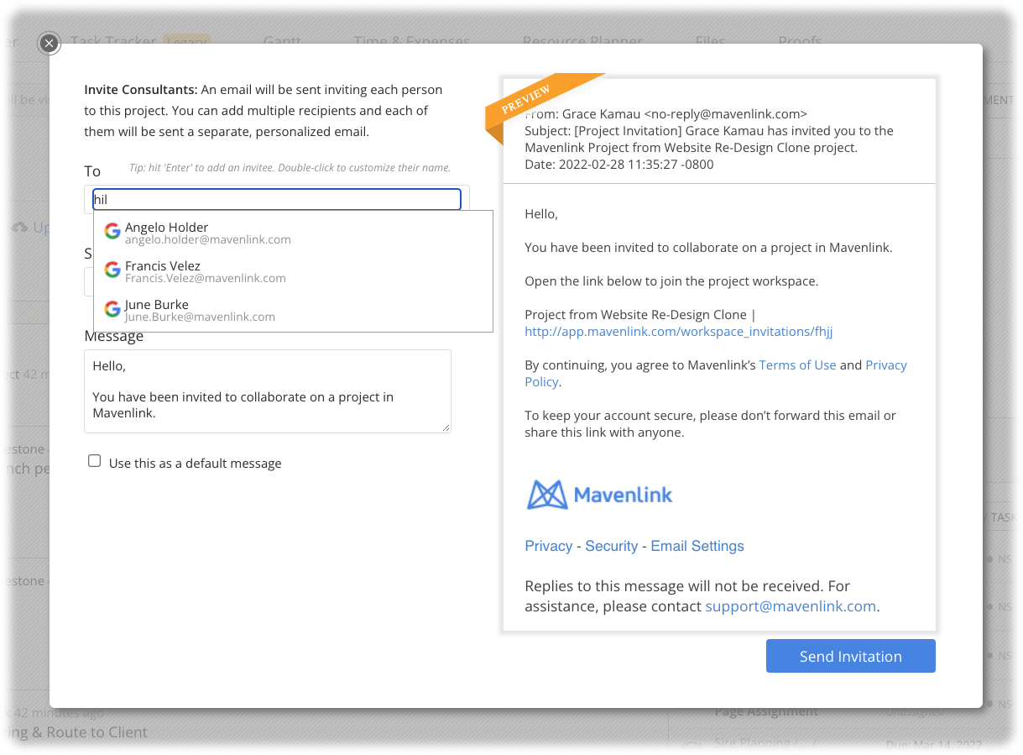Open the Terms of Use link

click(x=796, y=365)
